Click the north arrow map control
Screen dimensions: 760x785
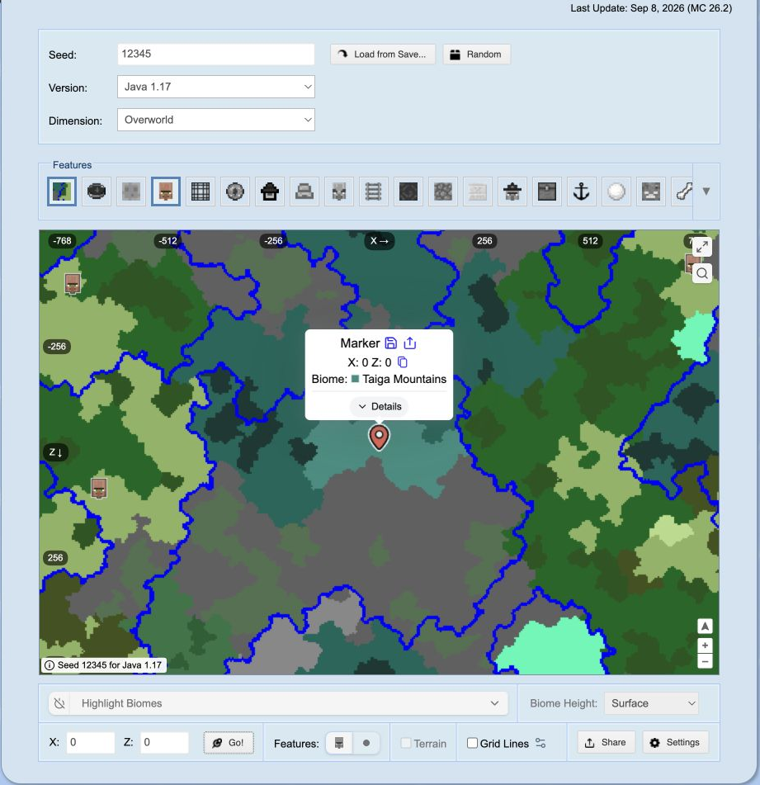[x=705, y=627]
